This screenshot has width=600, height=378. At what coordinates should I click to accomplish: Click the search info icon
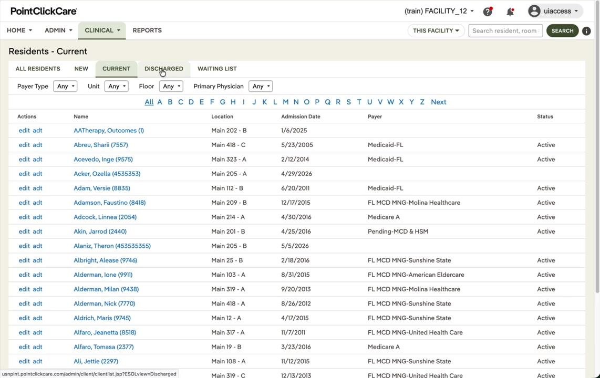[x=586, y=31]
